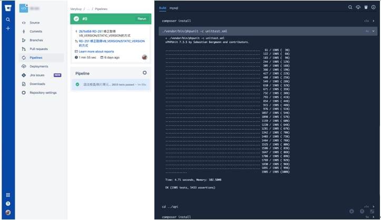Click the Pipelines cycle icon
Image resolution: width=381 pixels, height=220 pixels.
pyautogui.click(x=24, y=58)
